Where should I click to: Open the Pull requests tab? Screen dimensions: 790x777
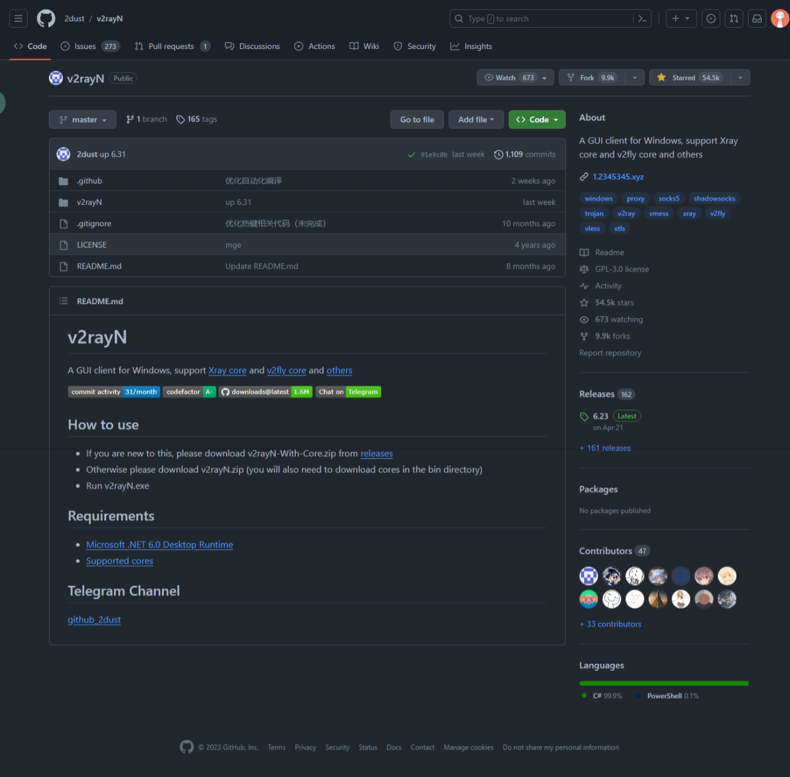coord(172,46)
